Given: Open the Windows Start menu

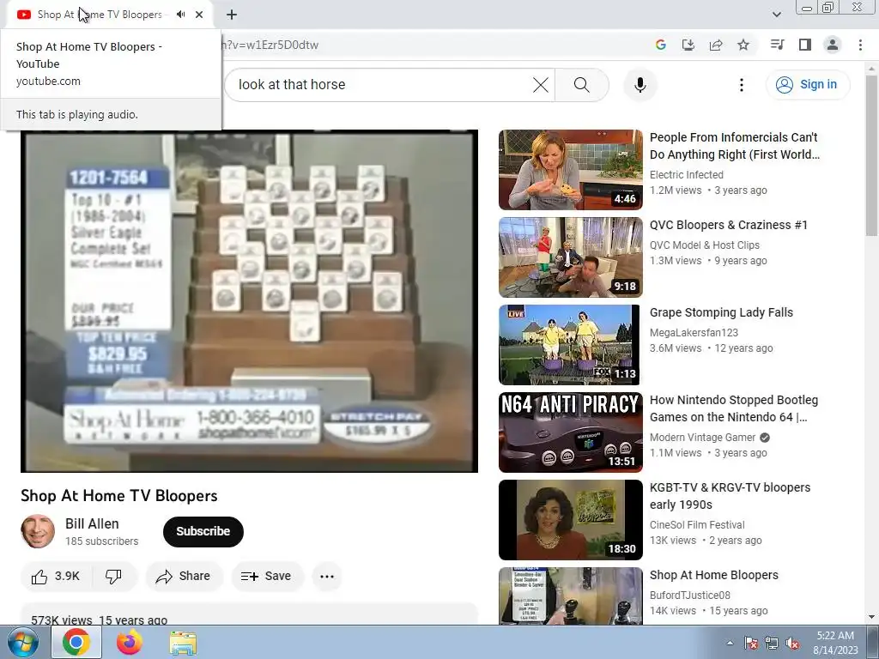Looking at the screenshot, I should pos(22,642).
